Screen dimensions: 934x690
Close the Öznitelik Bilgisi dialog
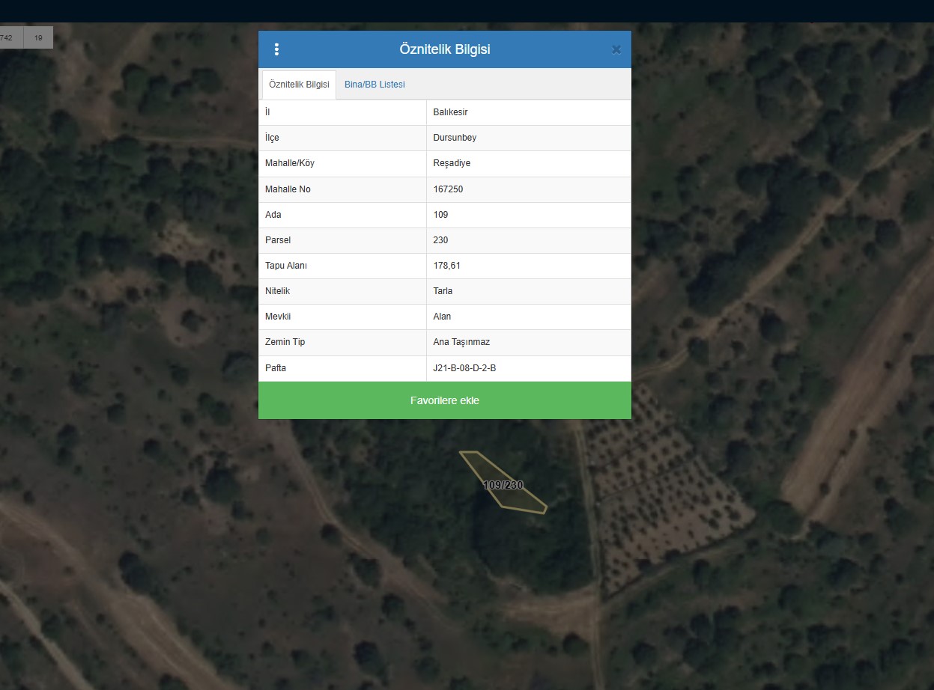(616, 50)
